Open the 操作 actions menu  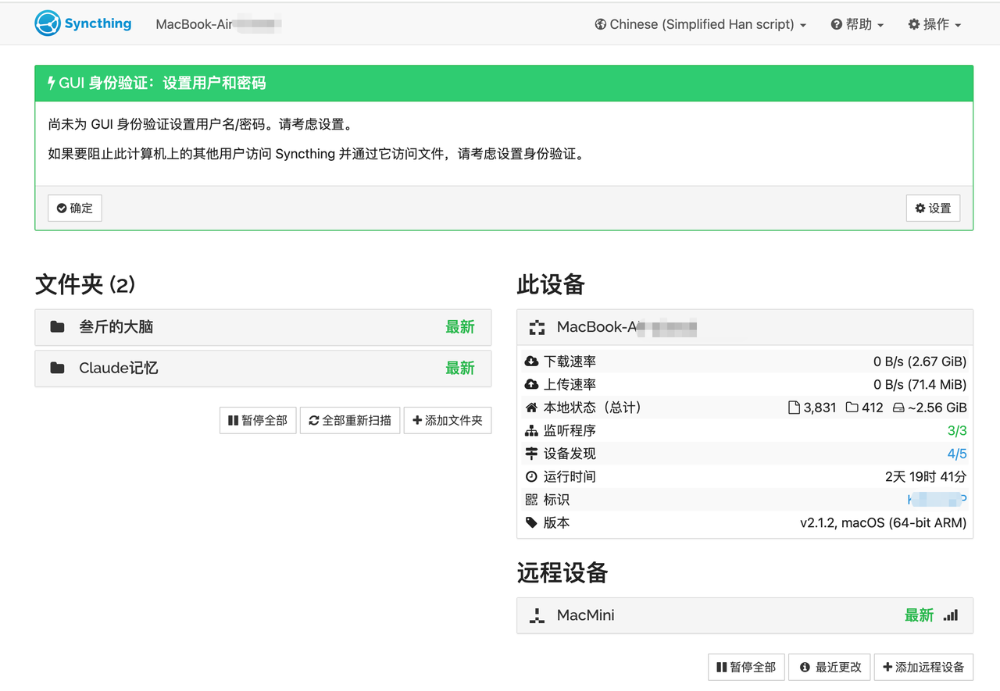tap(934, 24)
